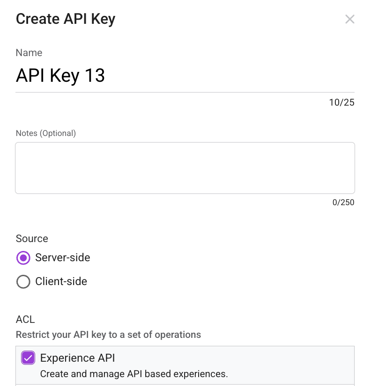The image size is (371, 386).
Task: Click the Client-side option label
Action: (61, 282)
